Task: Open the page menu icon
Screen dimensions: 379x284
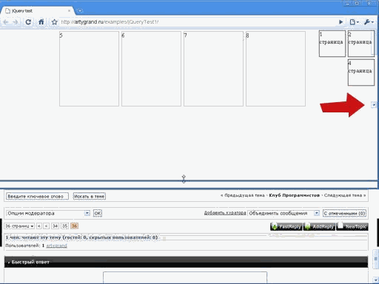Action: click(x=354, y=22)
